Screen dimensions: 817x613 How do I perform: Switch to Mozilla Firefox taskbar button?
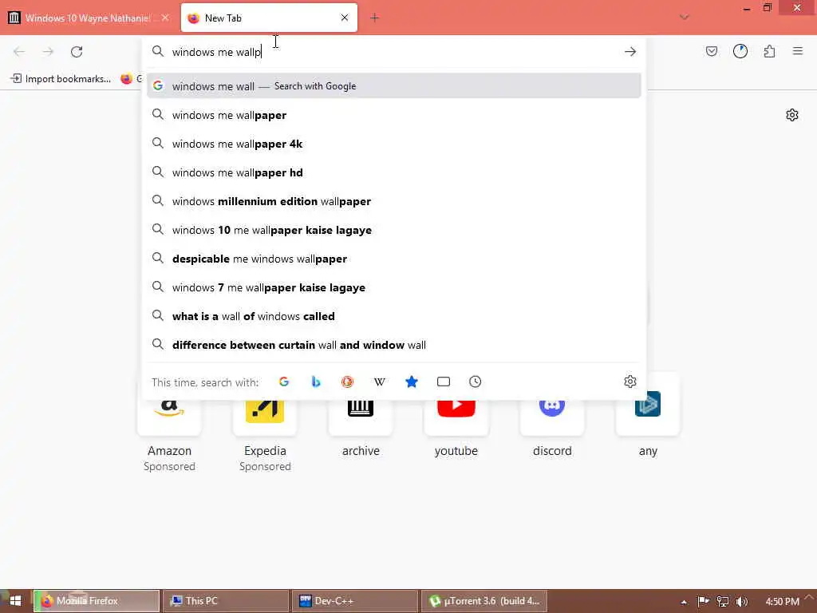(97, 600)
